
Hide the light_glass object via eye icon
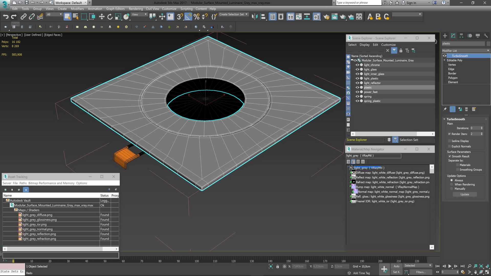(x=357, y=70)
